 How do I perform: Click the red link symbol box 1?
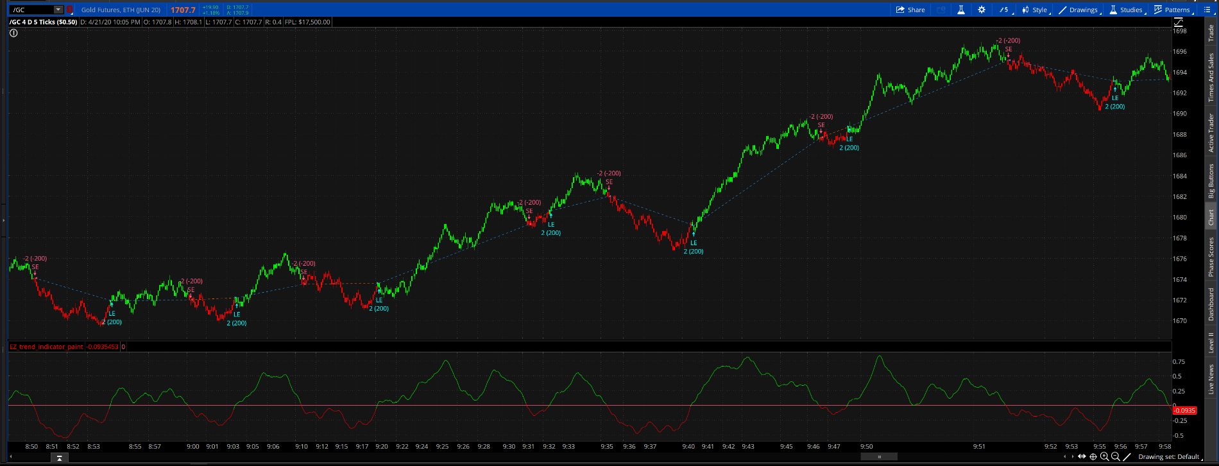pyautogui.click(x=69, y=10)
